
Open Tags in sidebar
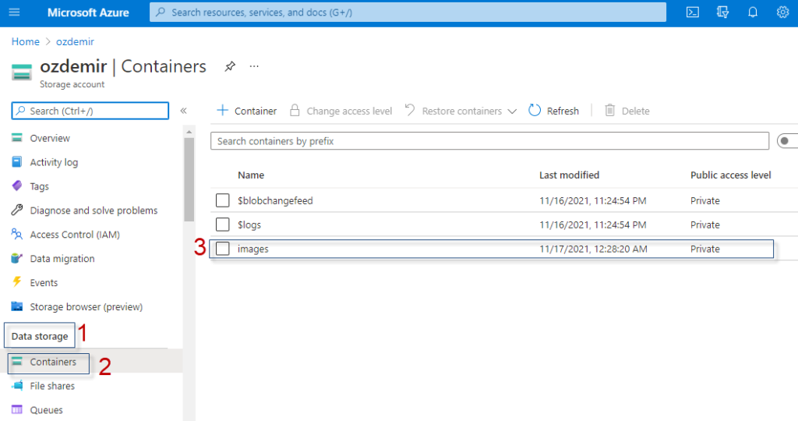click(39, 186)
